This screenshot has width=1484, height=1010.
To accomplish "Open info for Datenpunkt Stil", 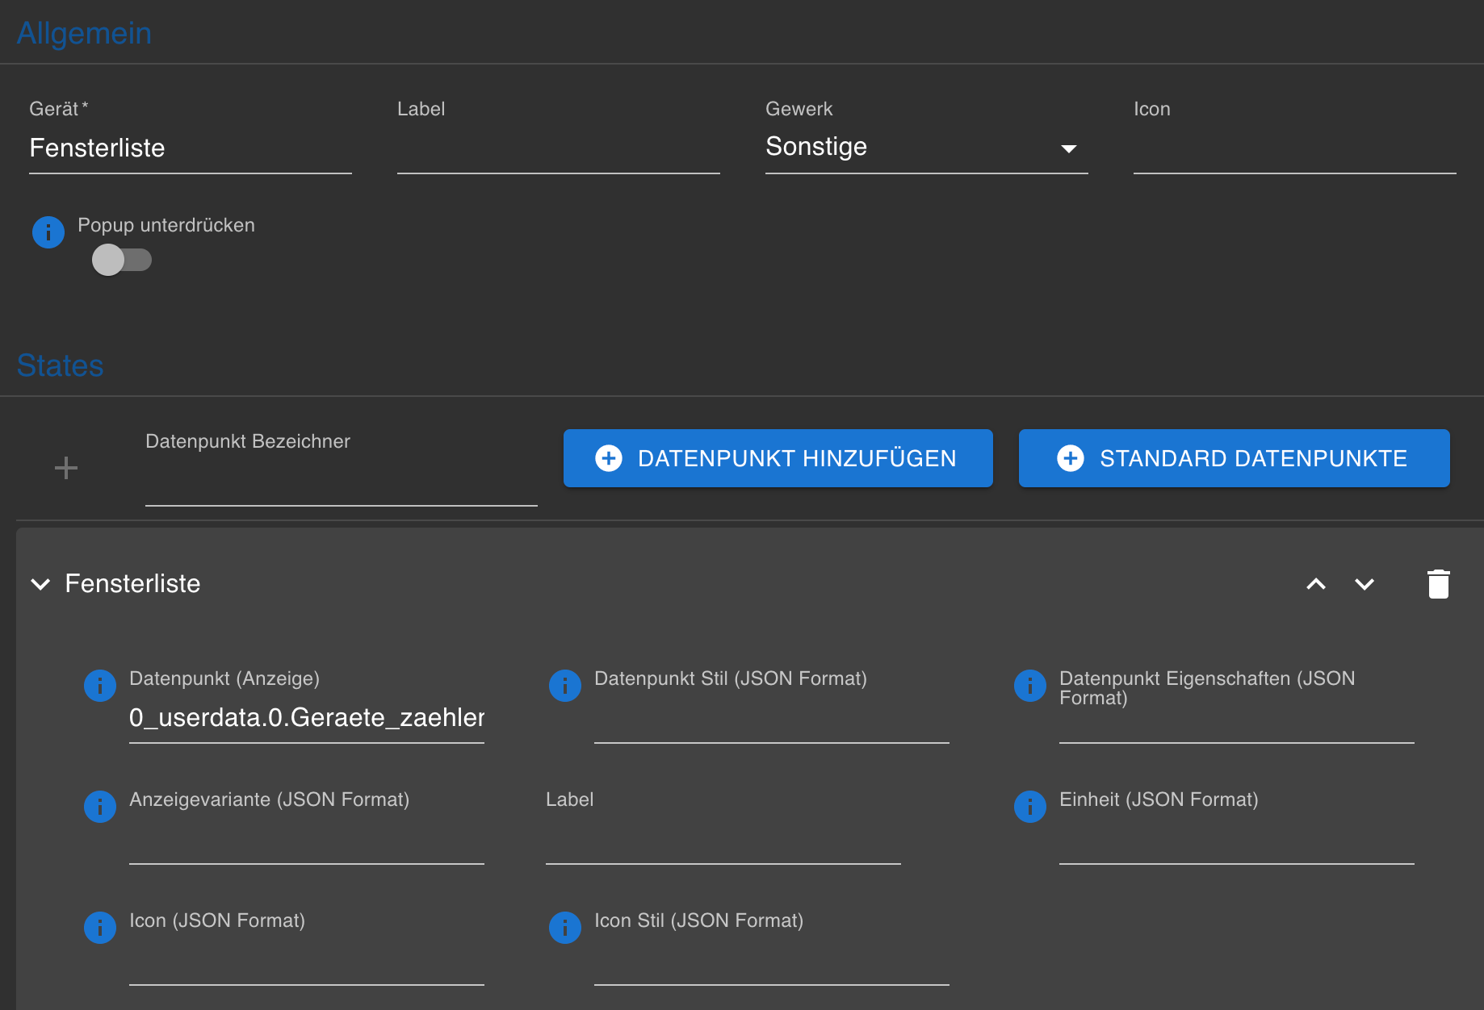I will 565,686.
